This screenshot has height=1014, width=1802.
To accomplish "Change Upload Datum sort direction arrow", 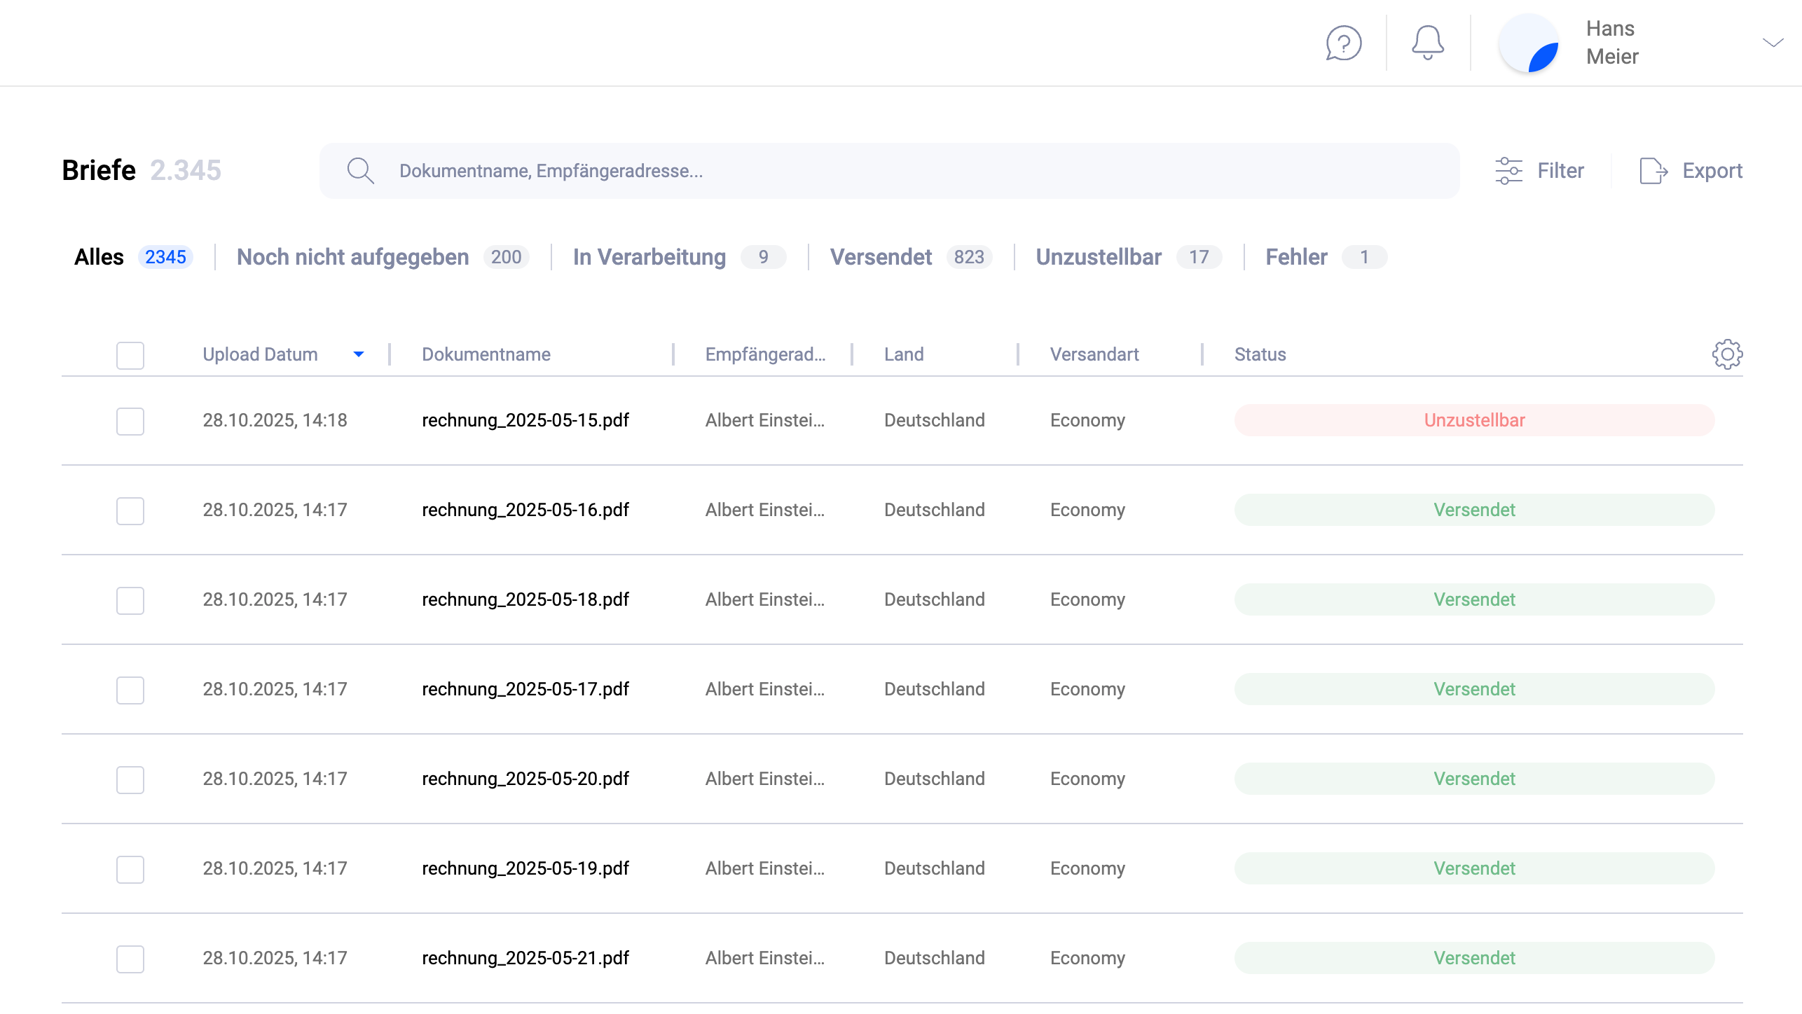I will (x=359, y=354).
